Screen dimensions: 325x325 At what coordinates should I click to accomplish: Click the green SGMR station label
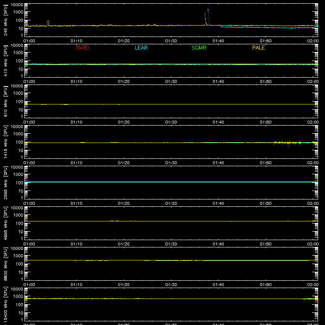coord(199,48)
